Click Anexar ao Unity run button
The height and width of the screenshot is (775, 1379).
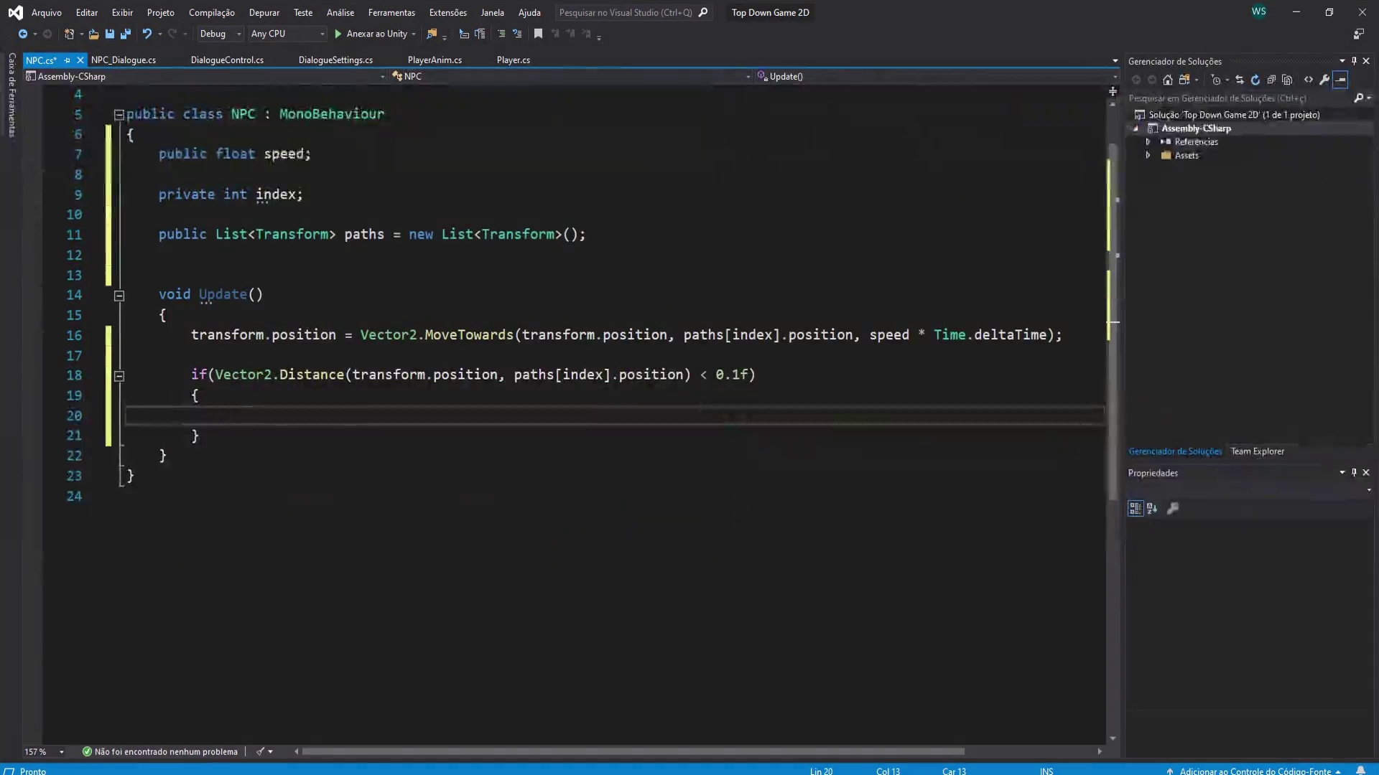click(371, 34)
